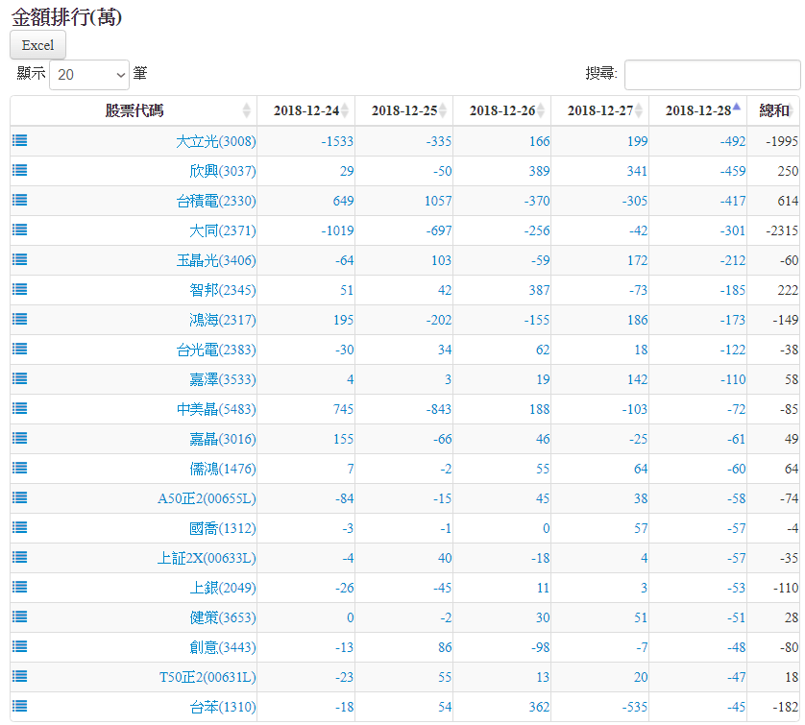Click the list icon beside 國喬(1312)

click(19, 527)
